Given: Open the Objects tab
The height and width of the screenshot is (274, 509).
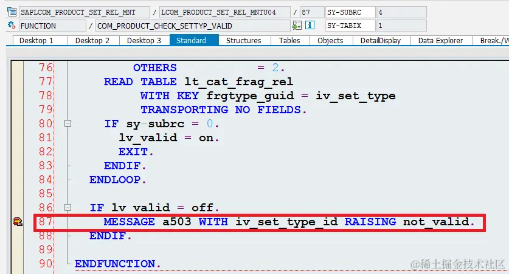Looking at the screenshot, I should [331, 41].
